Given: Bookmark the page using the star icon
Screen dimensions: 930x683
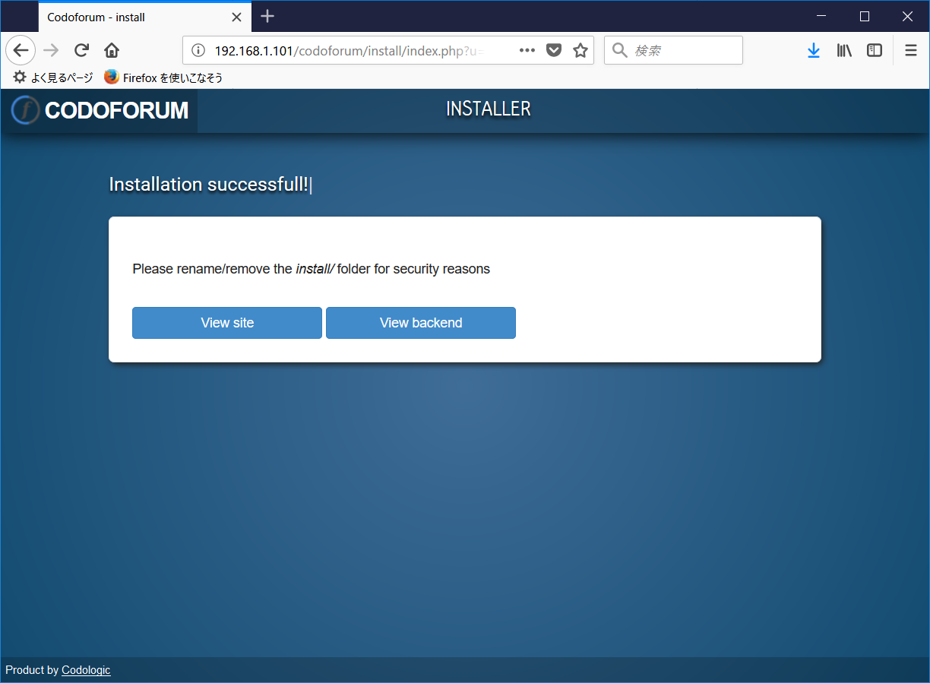Looking at the screenshot, I should 580,50.
